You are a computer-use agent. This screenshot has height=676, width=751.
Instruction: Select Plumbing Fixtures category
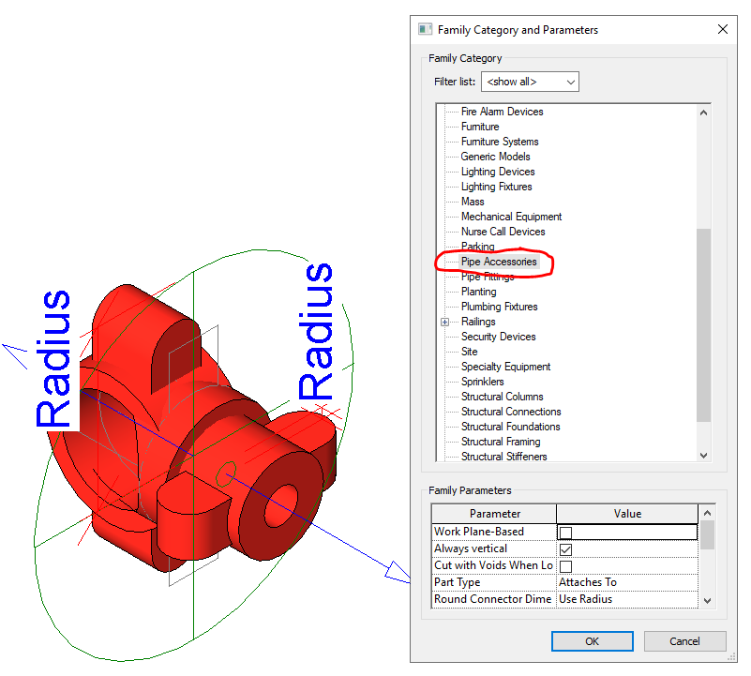[499, 307]
